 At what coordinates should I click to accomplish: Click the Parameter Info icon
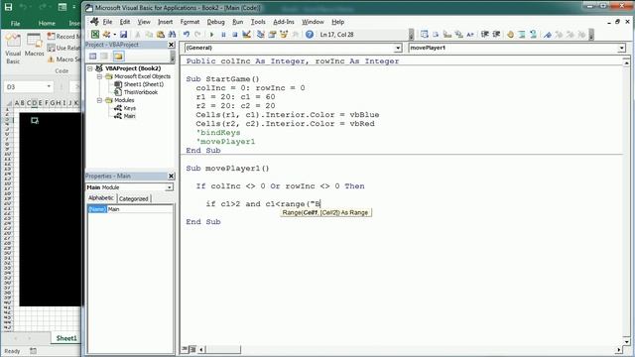(458, 35)
